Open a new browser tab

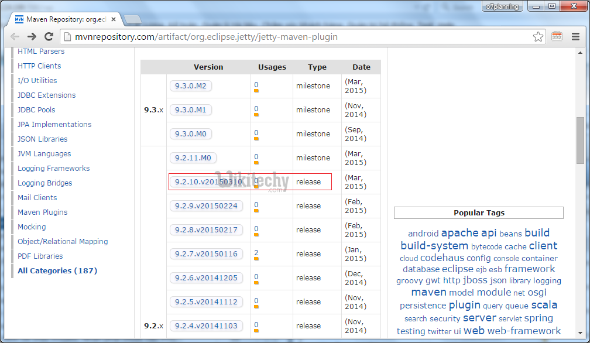tap(133, 19)
